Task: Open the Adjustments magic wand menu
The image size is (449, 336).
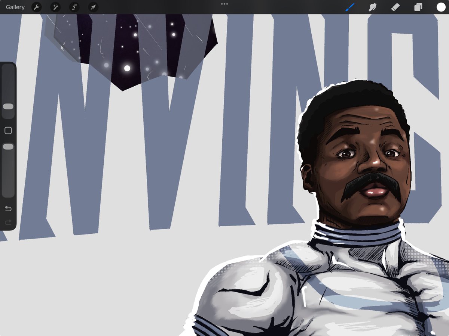Action: 55,7
